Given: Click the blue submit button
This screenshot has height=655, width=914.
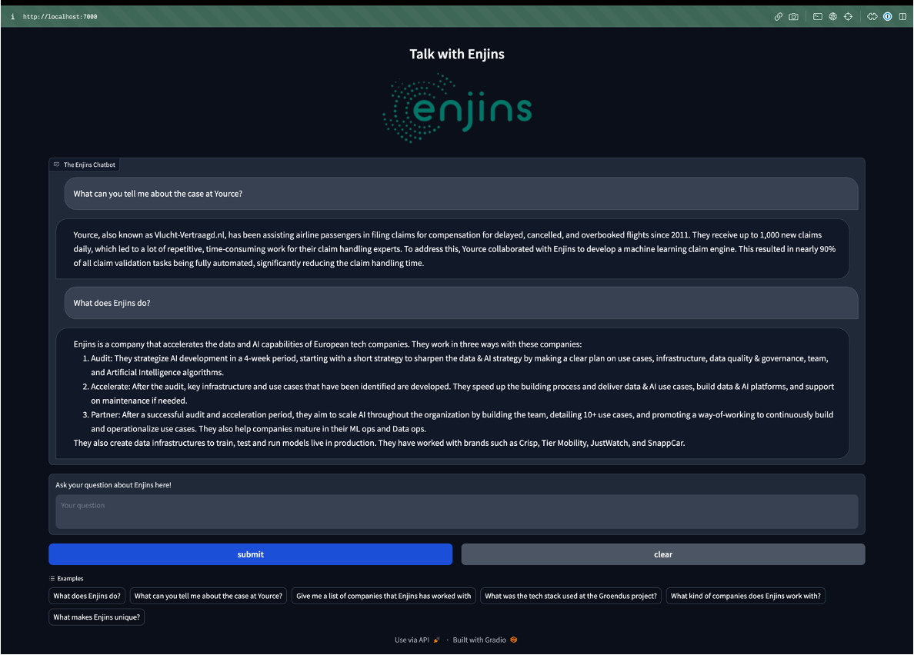Looking at the screenshot, I should [x=251, y=554].
